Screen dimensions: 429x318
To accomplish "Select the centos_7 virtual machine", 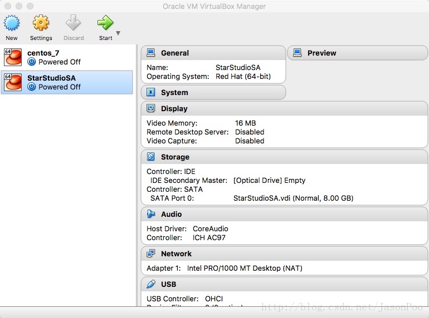I will tap(67, 57).
